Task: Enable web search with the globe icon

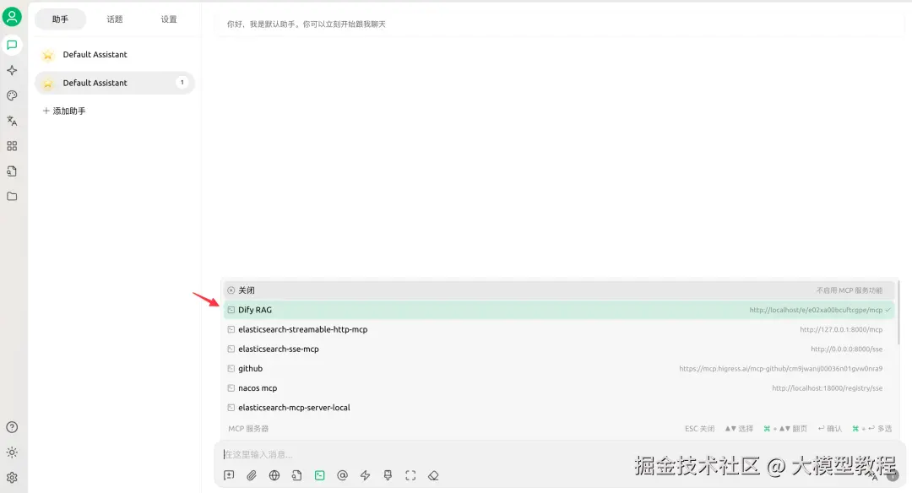Action: point(274,475)
